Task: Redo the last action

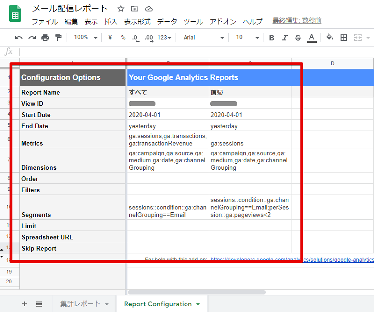Action: 32,38
